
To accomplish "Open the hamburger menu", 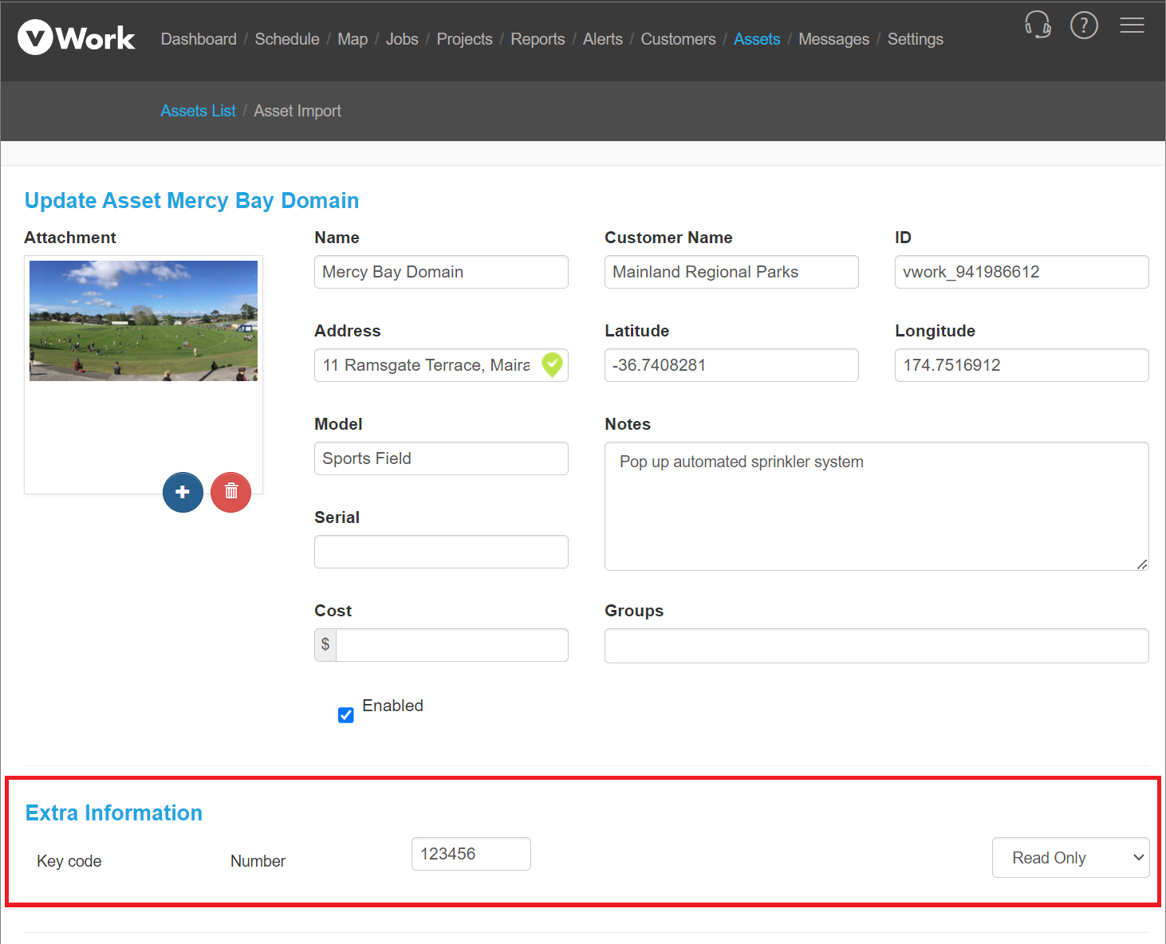I will click(1132, 25).
